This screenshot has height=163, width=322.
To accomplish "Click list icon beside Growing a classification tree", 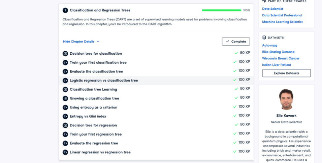I will tap(65, 99).
